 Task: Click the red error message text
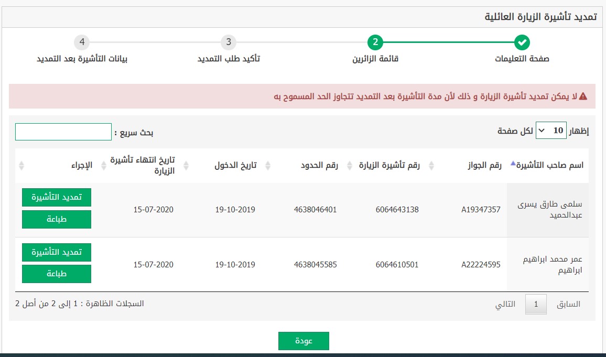(x=426, y=96)
